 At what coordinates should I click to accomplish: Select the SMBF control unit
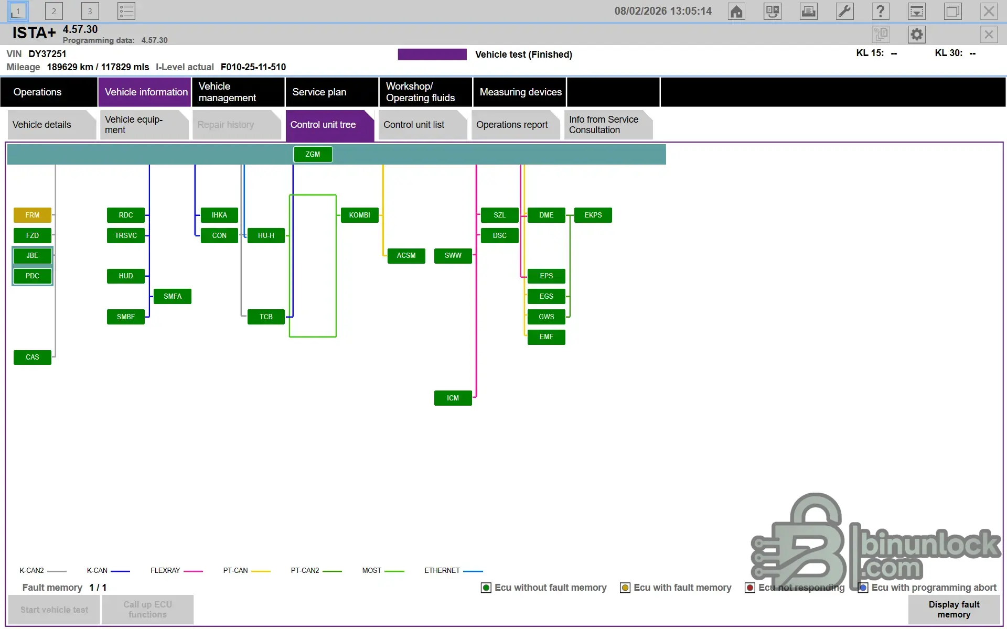[x=126, y=317]
